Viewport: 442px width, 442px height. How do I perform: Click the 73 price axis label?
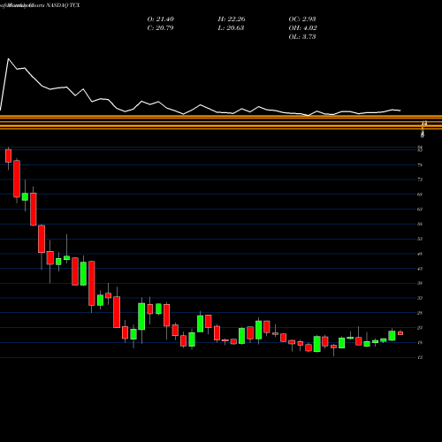[x=420, y=179]
